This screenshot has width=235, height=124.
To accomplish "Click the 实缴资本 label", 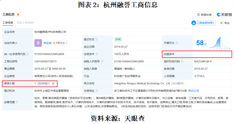I will 169,54.
